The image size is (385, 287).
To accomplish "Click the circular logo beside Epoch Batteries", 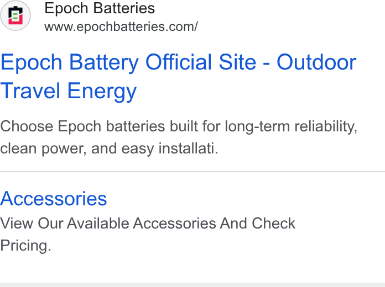I will click(x=15, y=15).
